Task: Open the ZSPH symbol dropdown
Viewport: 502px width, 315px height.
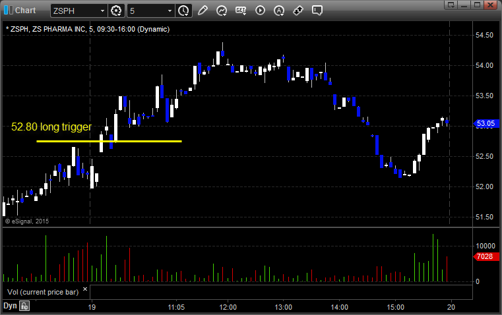Action: 102,11
